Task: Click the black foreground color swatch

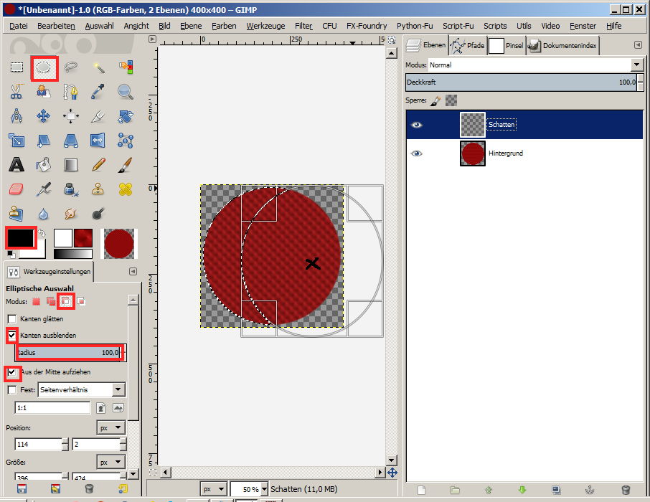Action: point(20,238)
